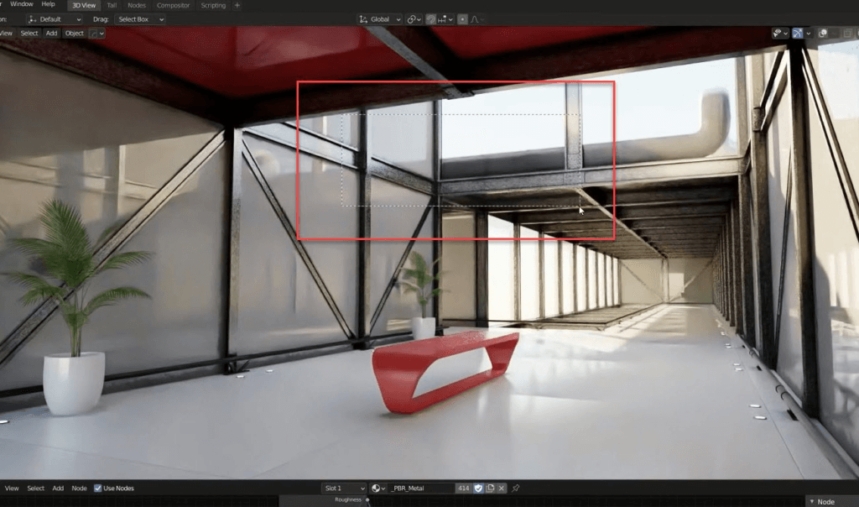Switch to the Compositor workspace tab
The height and width of the screenshot is (507, 859).
point(173,6)
